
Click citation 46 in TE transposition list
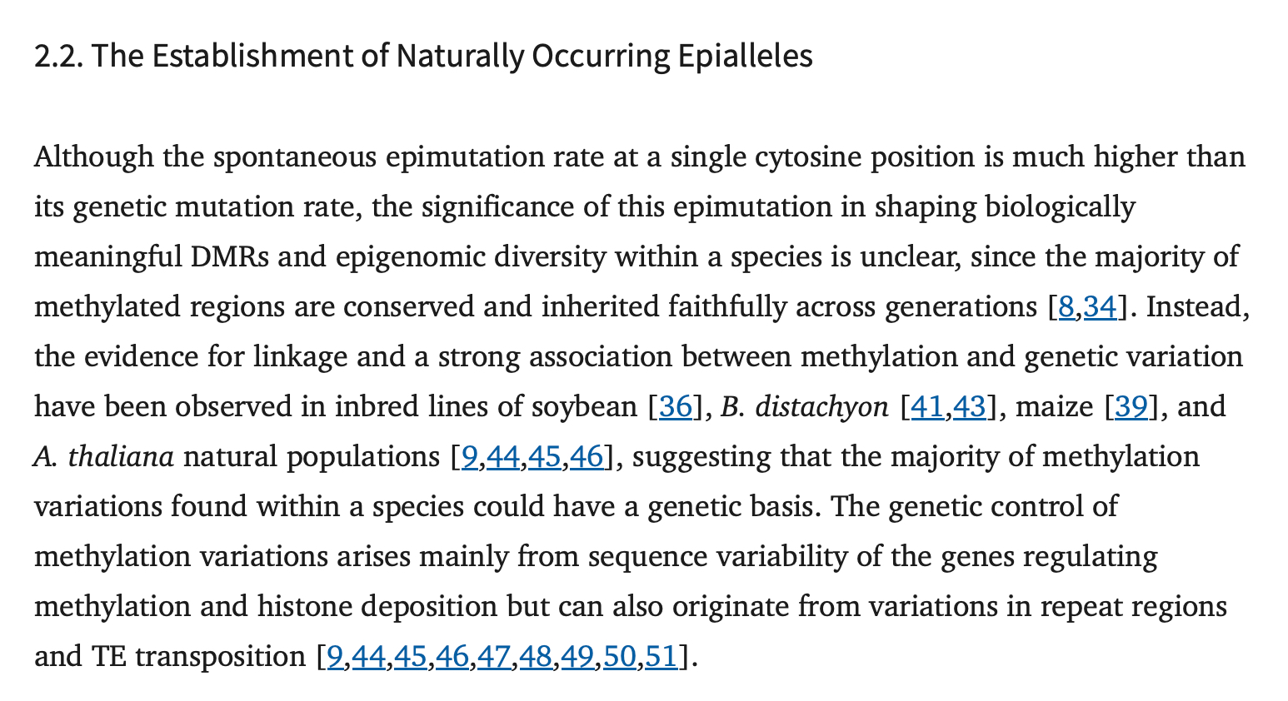452,658
